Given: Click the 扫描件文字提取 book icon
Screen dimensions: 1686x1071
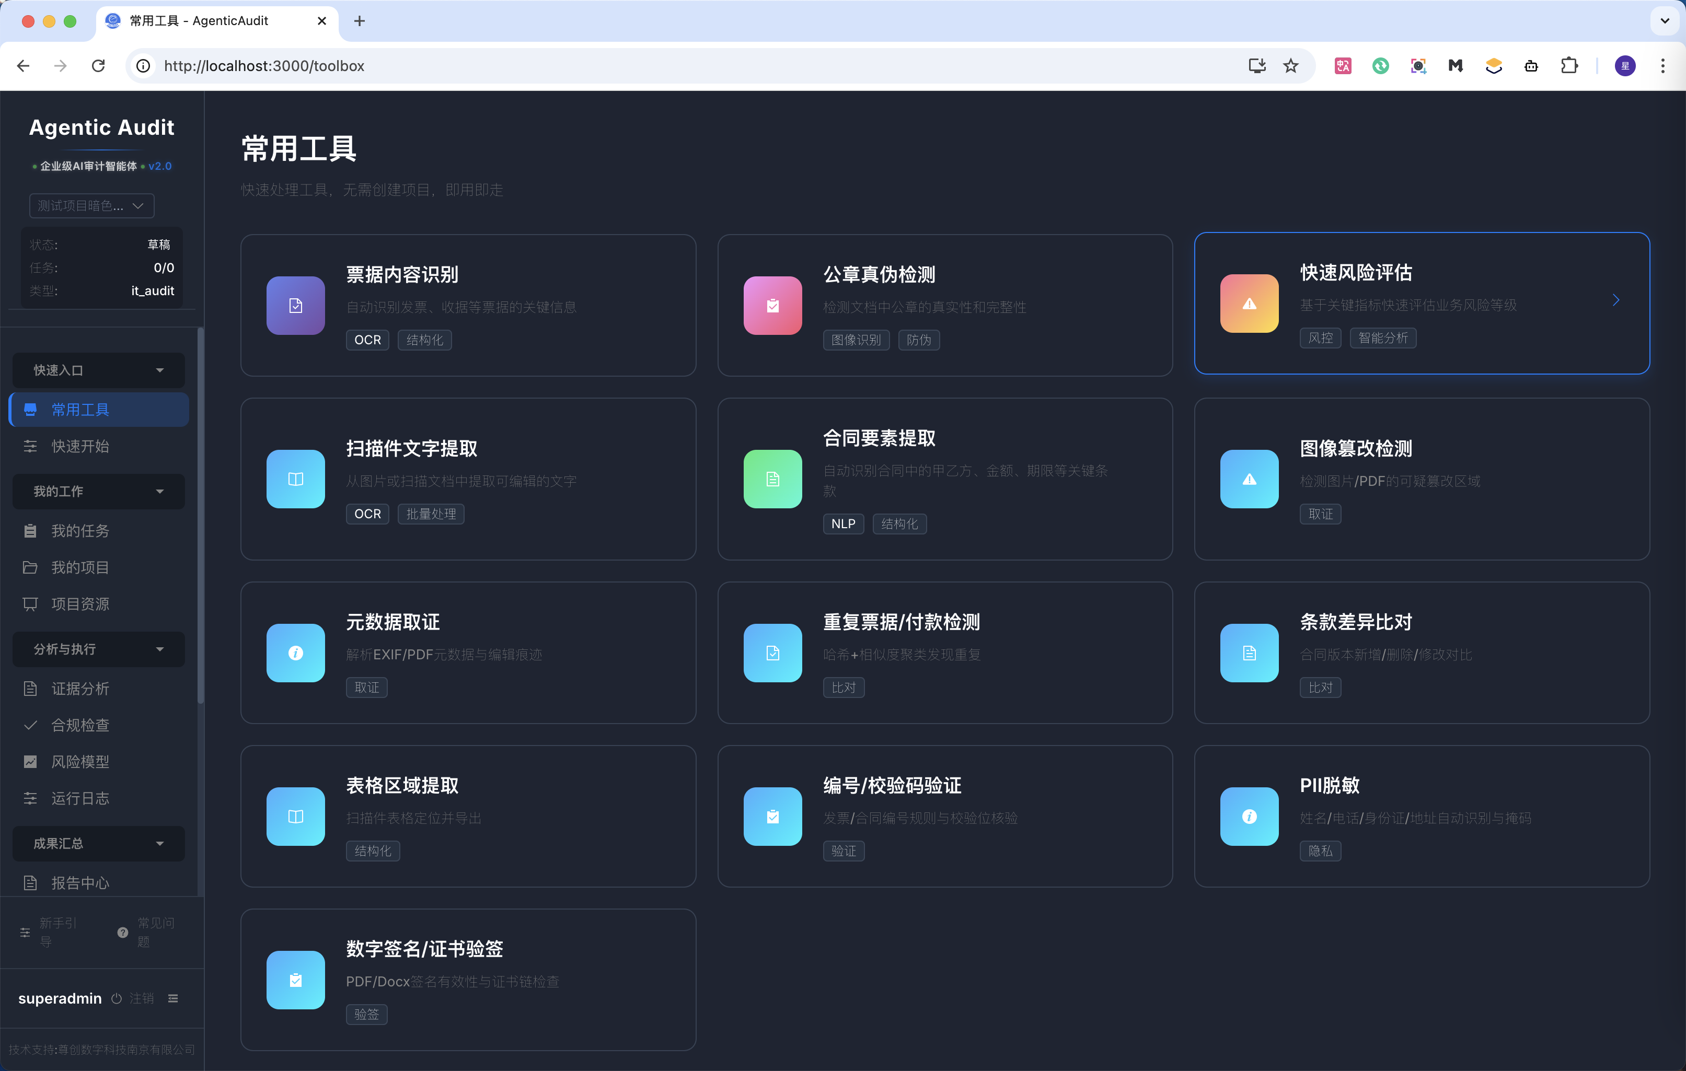Looking at the screenshot, I should coord(295,479).
